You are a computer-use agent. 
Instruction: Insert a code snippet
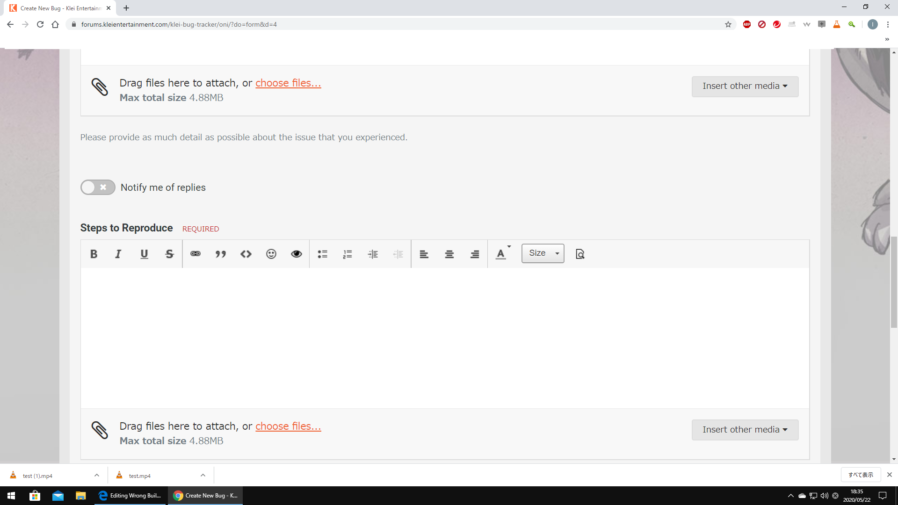(x=246, y=254)
